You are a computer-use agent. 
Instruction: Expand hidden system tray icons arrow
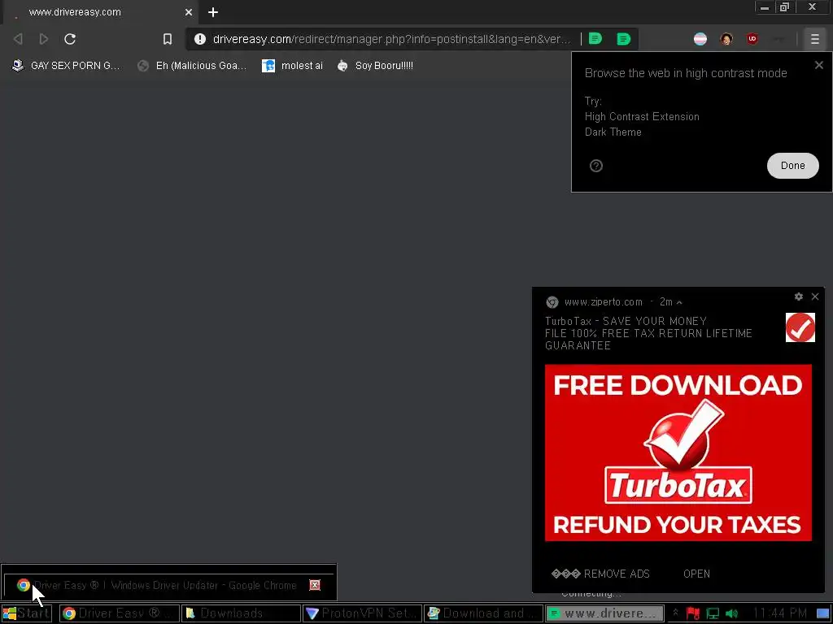click(674, 613)
